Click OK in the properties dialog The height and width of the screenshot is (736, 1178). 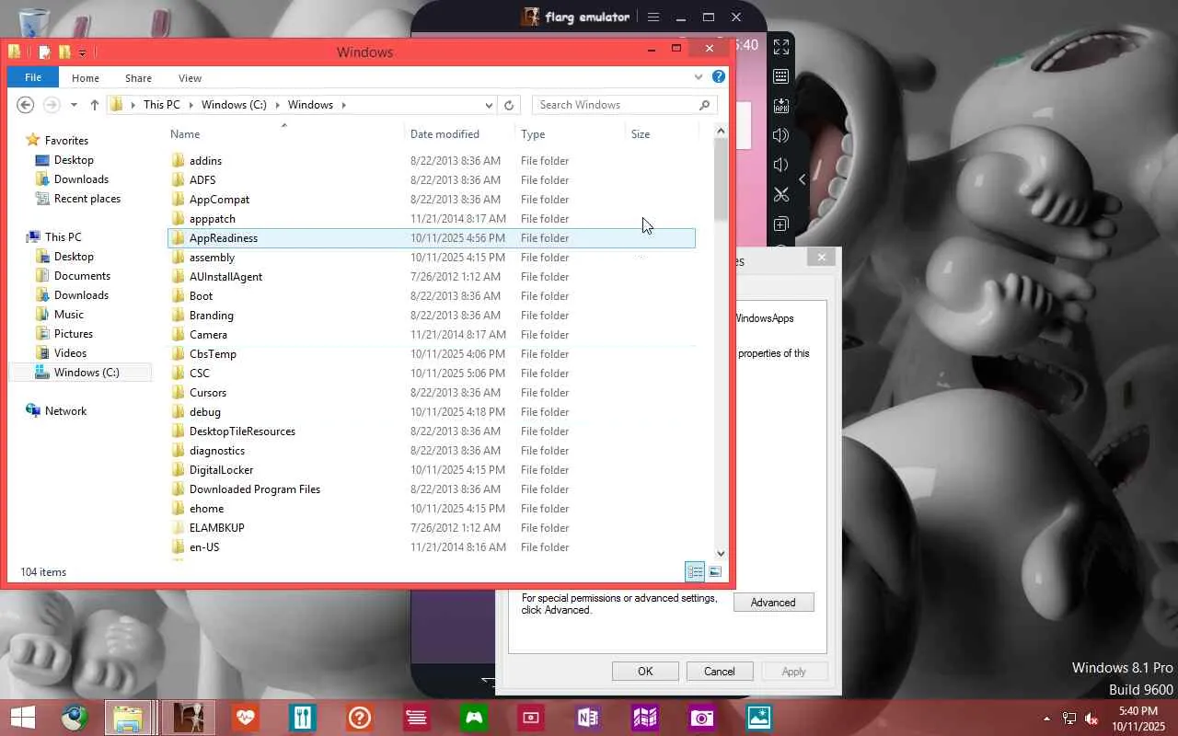645,672
